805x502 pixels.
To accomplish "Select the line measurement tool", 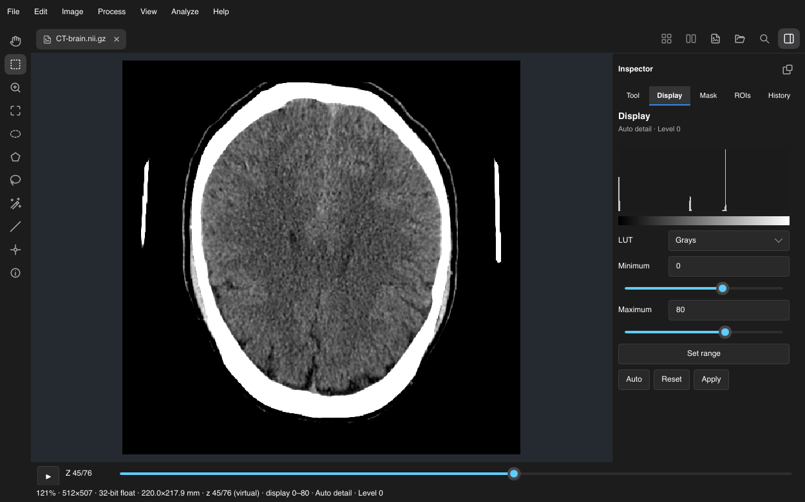I will pyautogui.click(x=15, y=227).
